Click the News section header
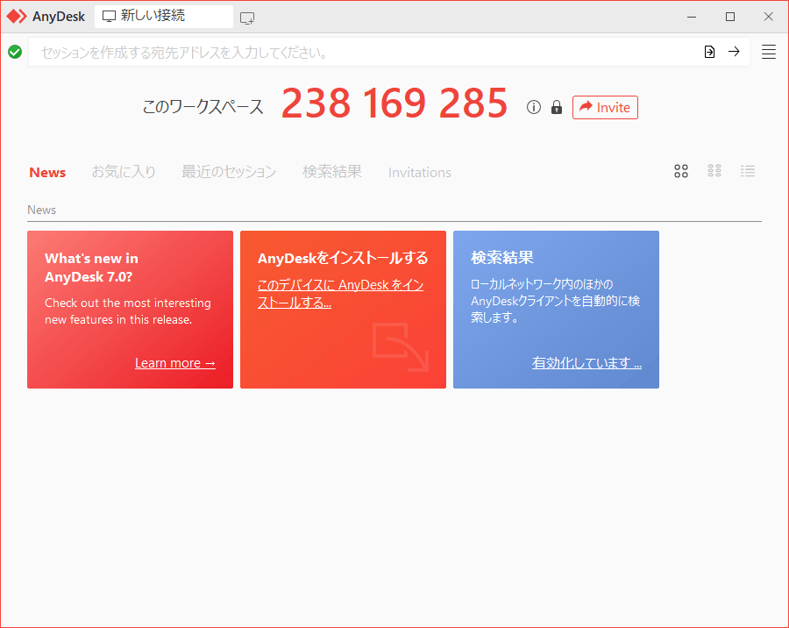Screen dimensions: 789x628 point(42,210)
